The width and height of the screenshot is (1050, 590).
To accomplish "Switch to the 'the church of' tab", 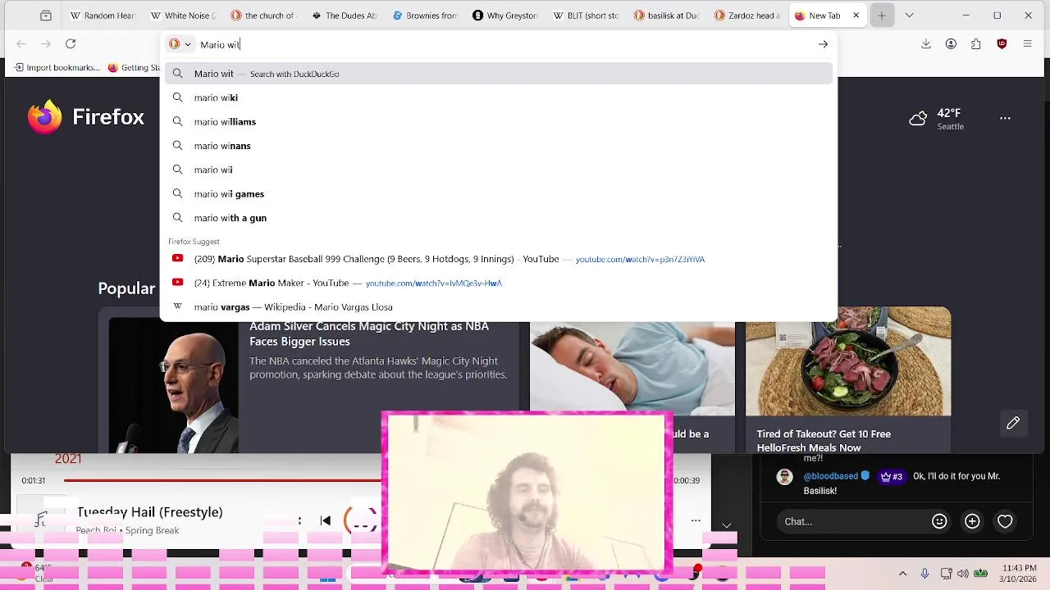I will [263, 16].
